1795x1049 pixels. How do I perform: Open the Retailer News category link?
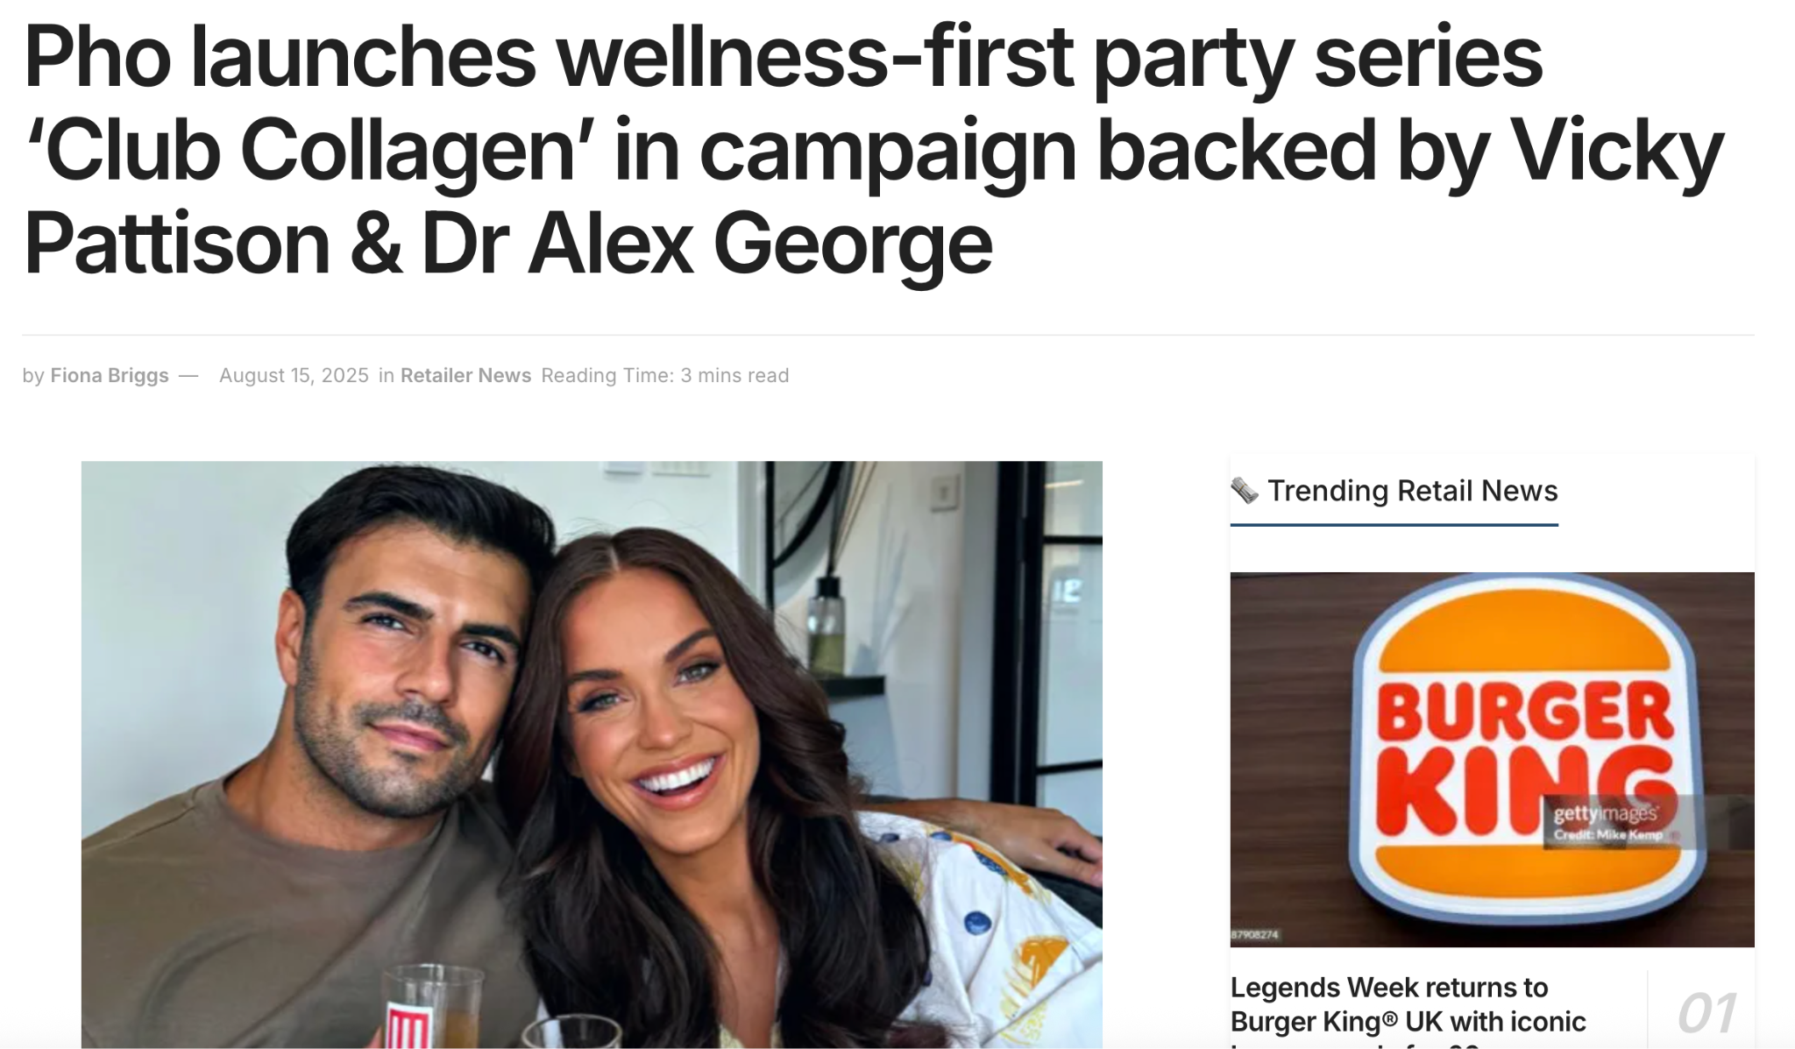tap(465, 375)
